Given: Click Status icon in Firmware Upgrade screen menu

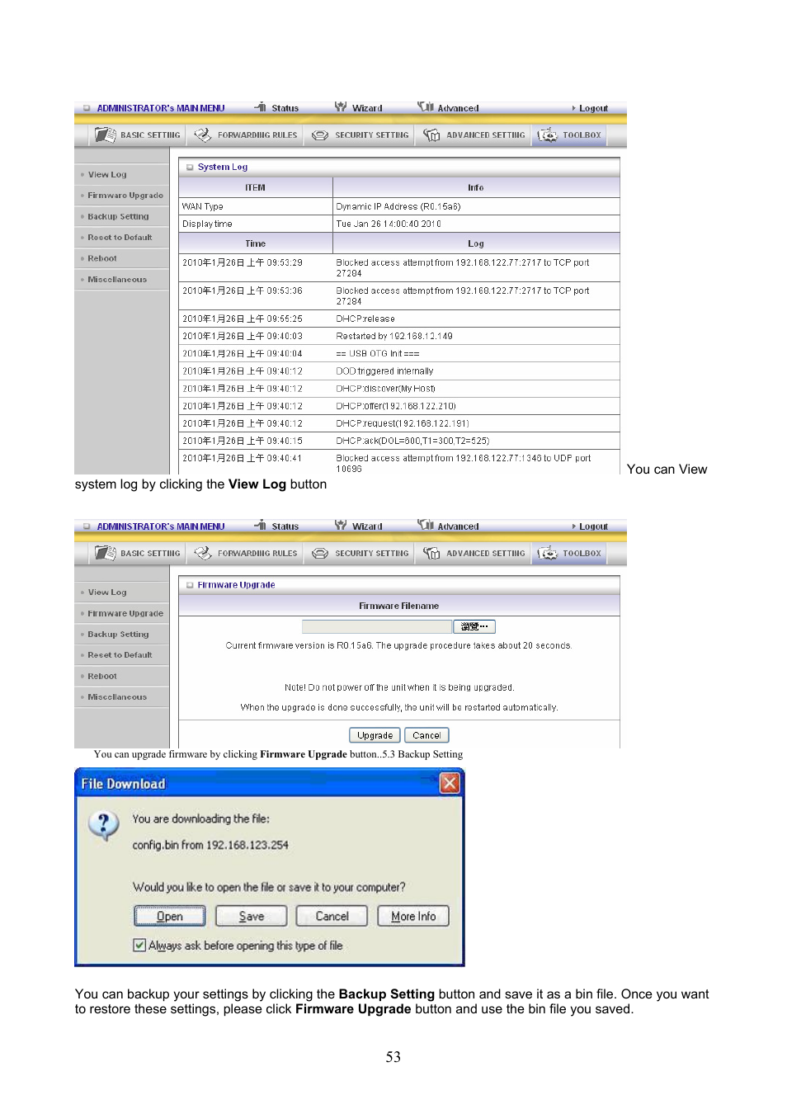Looking at the screenshot, I should pos(261,526).
